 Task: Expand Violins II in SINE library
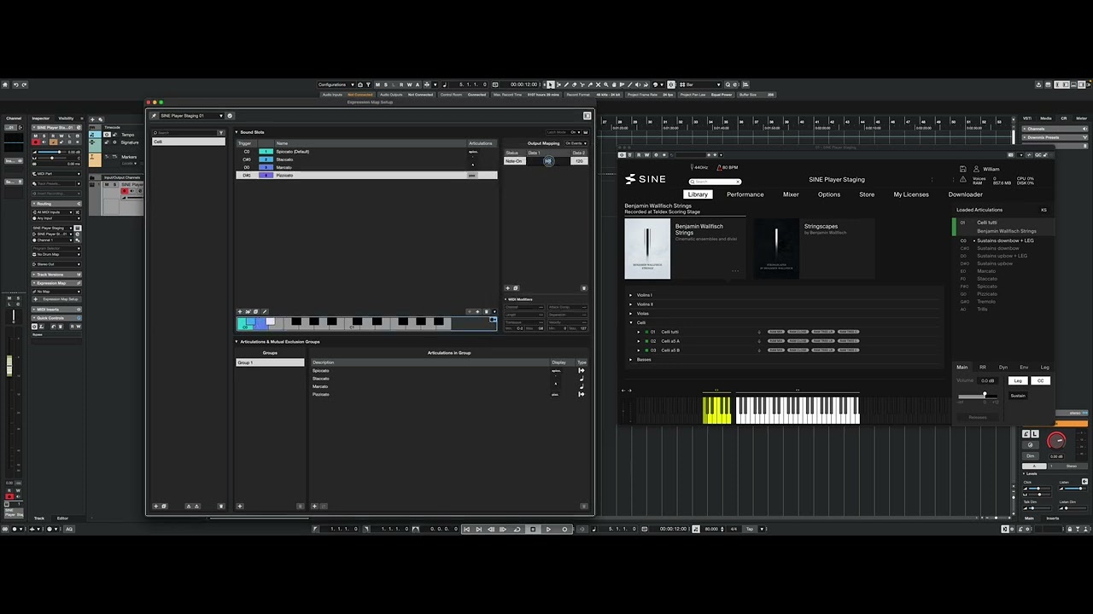tap(630, 304)
